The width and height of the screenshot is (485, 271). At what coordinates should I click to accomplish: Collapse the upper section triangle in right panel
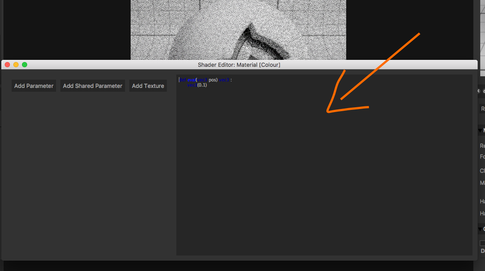tap(480, 131)
